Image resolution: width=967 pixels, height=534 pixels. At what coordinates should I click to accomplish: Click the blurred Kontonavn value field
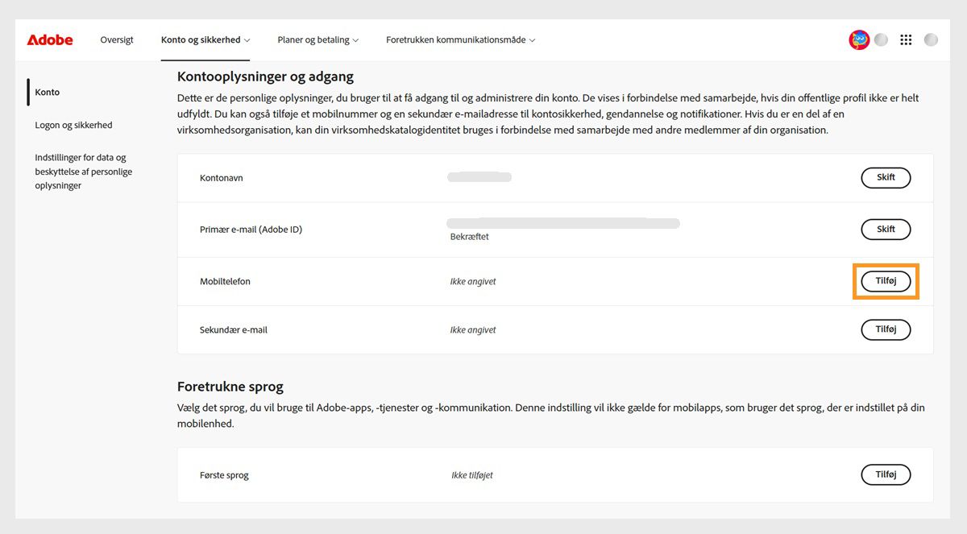(x=479, y=177)
